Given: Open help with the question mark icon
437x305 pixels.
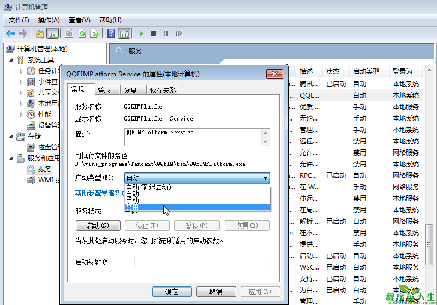Looking at the screenshot, I should coord(111,34).
